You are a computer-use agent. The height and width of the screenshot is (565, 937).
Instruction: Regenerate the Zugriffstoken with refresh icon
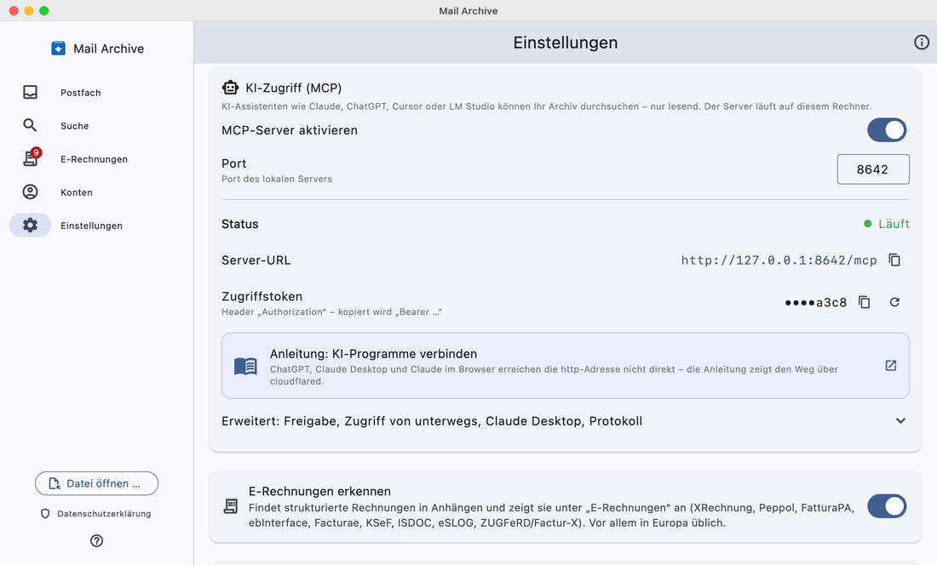(894, 302)
